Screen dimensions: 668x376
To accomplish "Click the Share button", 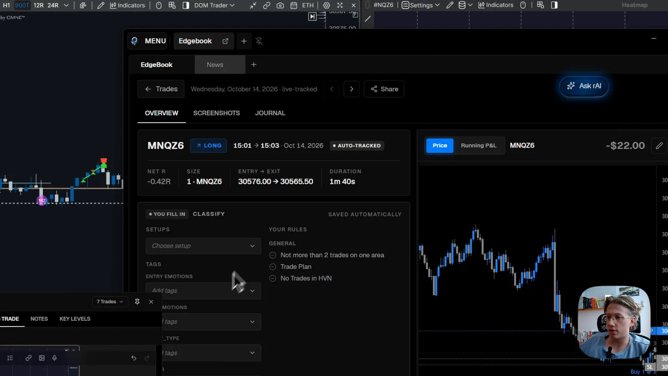I will pos(384,89).
